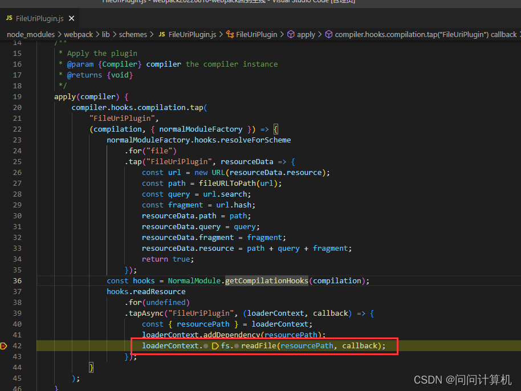Open lib breadcrumb segment
The image size is (521, 391).
pyautogui.click(x=105, y=35)
